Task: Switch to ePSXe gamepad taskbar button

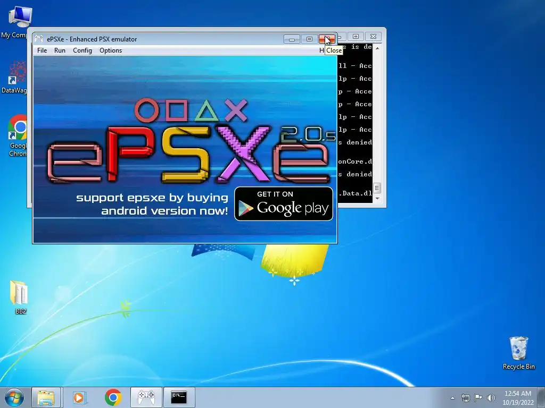Action: [146, 397]
